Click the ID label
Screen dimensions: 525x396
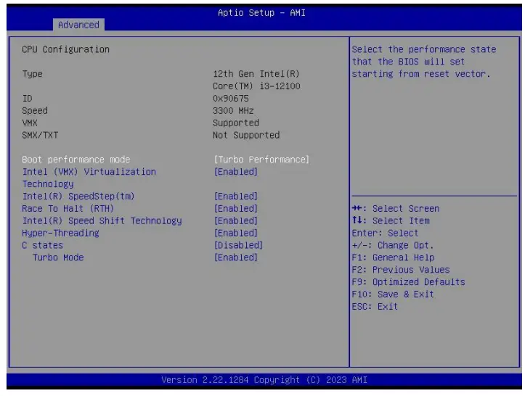tap(27, 99)
